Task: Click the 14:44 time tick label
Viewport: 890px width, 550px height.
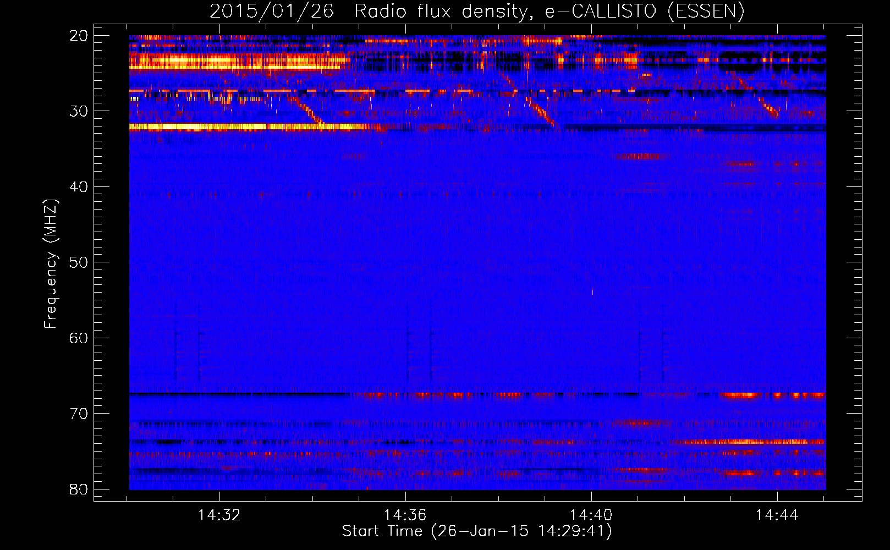Action: tap(777, 515)
